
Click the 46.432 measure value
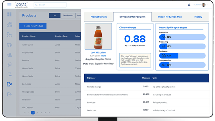click(146, 94)
